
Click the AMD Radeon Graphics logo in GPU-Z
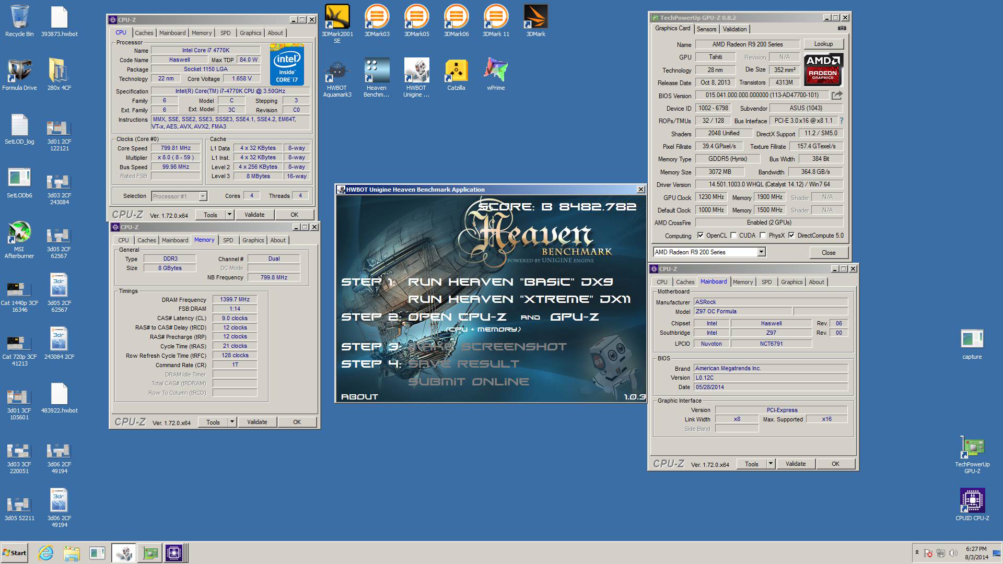coord(823,69)
